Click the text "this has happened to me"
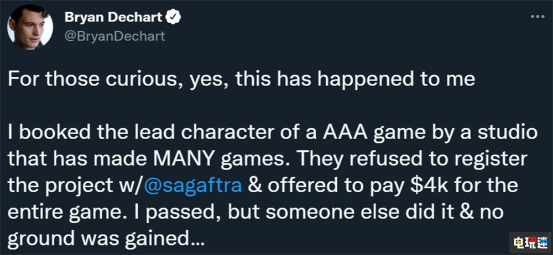This screenshot has height=255, width=553. tap(355, 79)
